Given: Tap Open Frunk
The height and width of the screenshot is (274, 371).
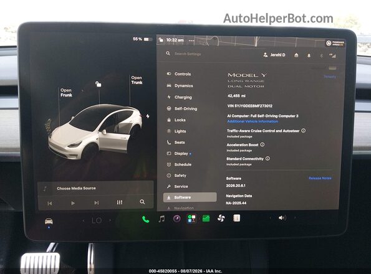Looking at the screenshot, I should click(66, 93).
